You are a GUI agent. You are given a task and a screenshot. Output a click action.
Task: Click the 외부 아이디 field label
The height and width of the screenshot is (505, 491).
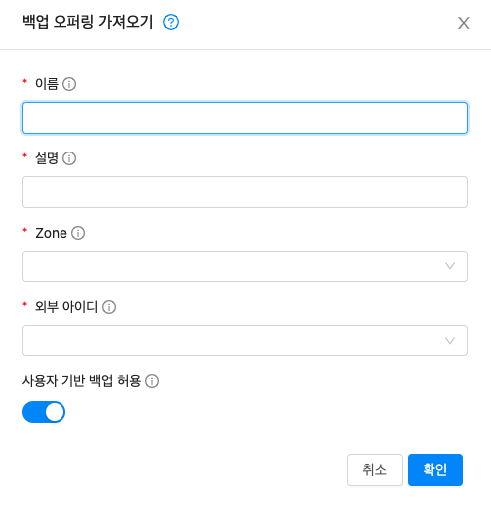click(66, 307)
